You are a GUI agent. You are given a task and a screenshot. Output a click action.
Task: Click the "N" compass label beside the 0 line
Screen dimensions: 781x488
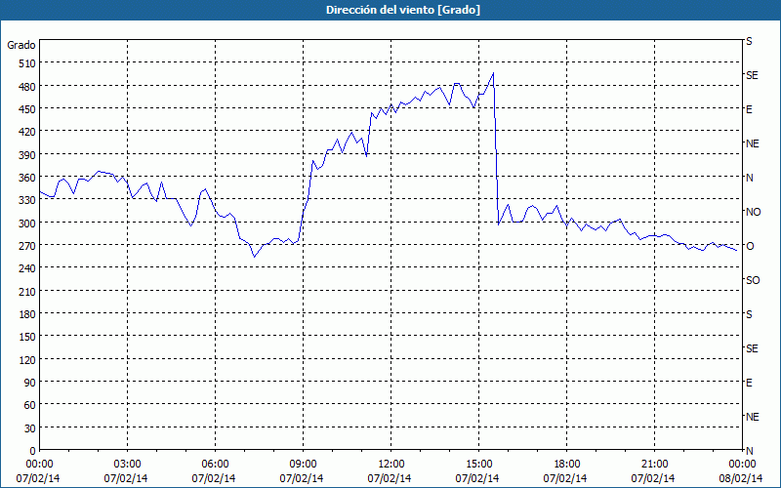pos(749,451)
